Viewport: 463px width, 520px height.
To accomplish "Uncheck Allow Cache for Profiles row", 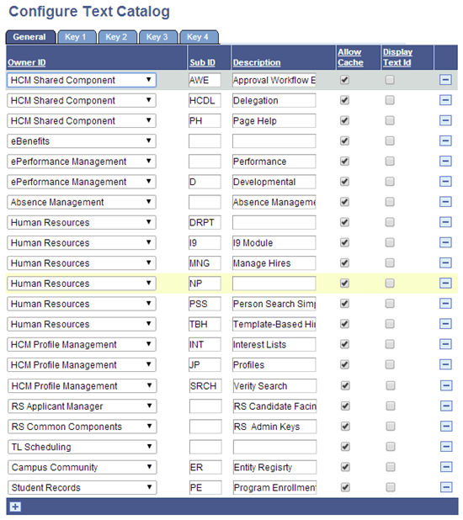I will pyautogui.click(x=344, y=364).
